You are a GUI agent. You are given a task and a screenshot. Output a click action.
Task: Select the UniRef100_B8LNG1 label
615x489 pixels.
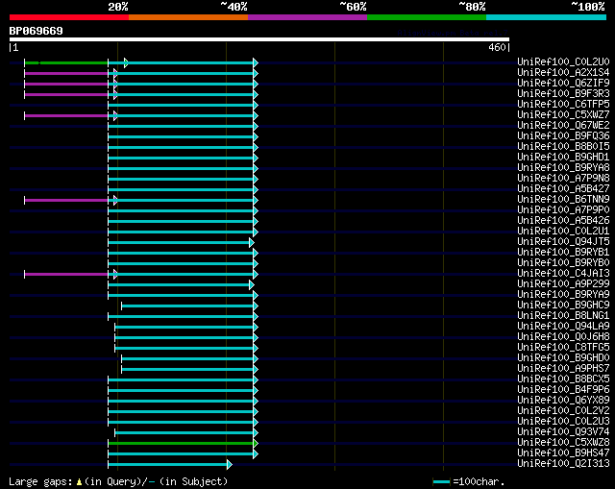(563, 316)
